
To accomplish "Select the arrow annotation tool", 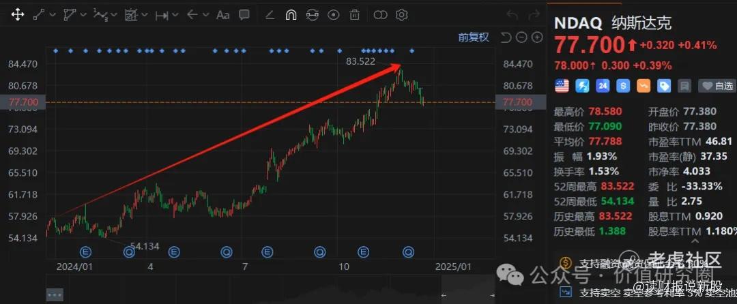I will pyautogui.click(x=192, y=15).
